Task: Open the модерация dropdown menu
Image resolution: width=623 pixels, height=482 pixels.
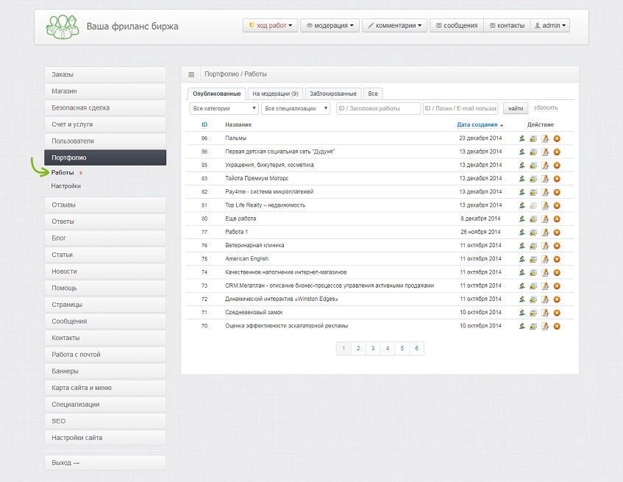Action: pyautogui.click(x=330, y=26)
